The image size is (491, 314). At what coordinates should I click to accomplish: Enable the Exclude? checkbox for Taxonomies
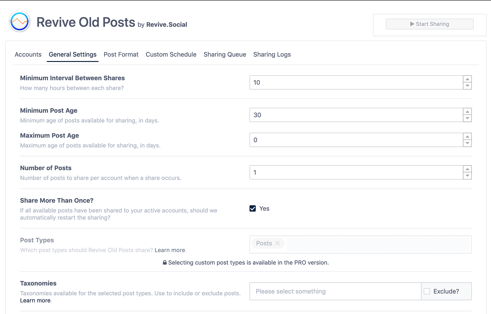coord(427,291)
